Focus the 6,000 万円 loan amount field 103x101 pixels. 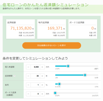click(35, 67)
